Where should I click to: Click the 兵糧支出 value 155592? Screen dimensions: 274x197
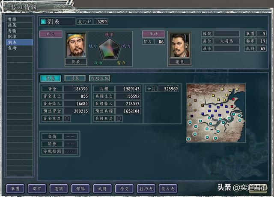[x=128, y=96]
